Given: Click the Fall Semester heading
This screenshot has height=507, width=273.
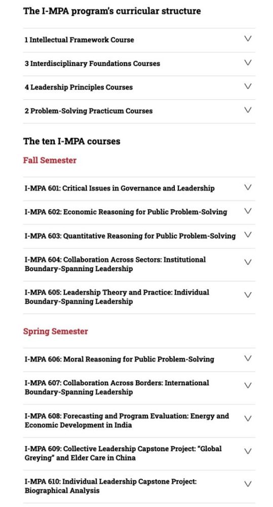Looking at the screenshot, I should click(50, 160).
